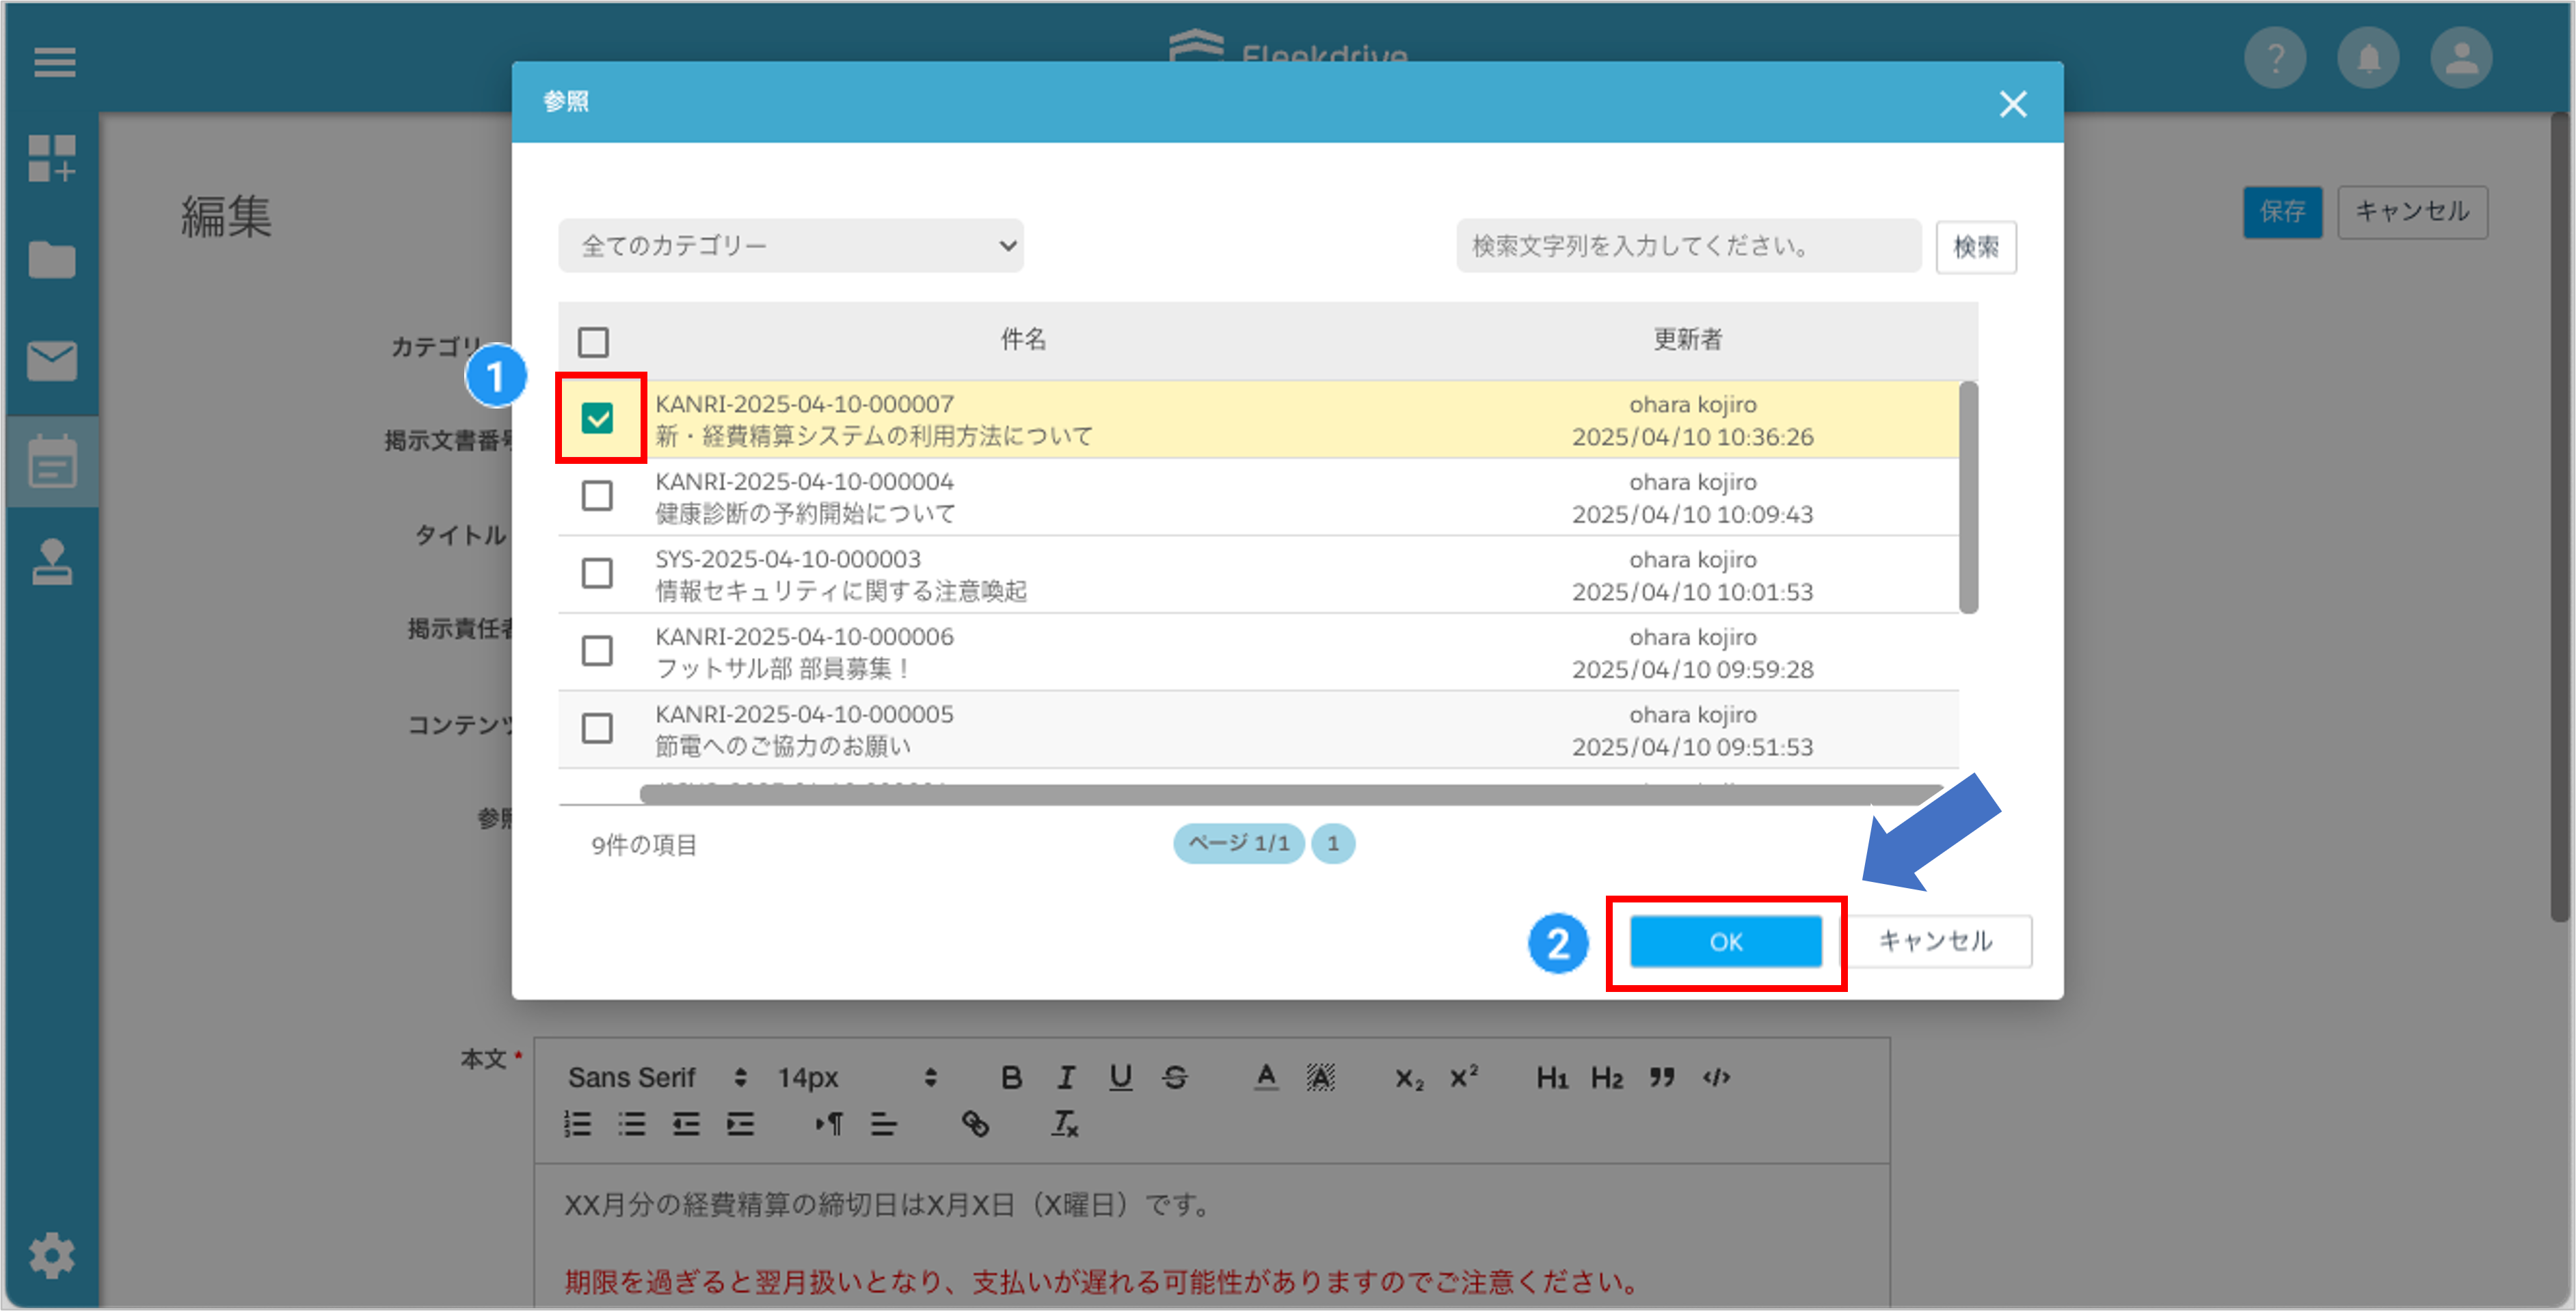This screenshot has width=2576, height=1311.
Task: Click the help question mark icon
Action: click(x=2275, y=58)
